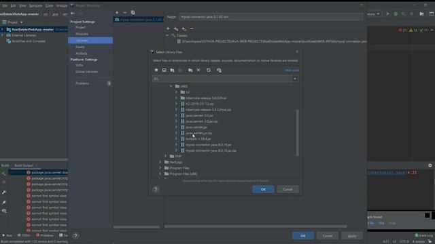
Task: Delete the selected item in the file chooser
Action: 198,70
